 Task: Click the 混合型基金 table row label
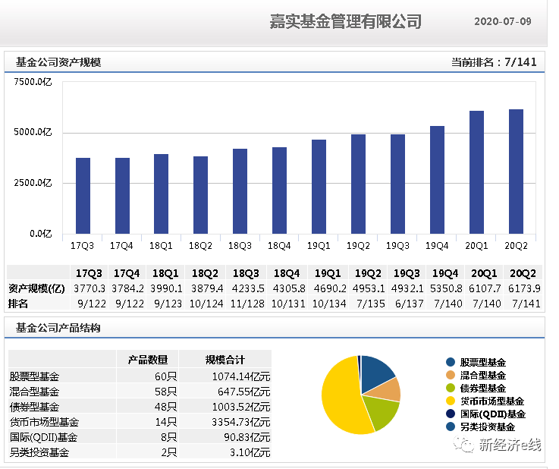34,392
